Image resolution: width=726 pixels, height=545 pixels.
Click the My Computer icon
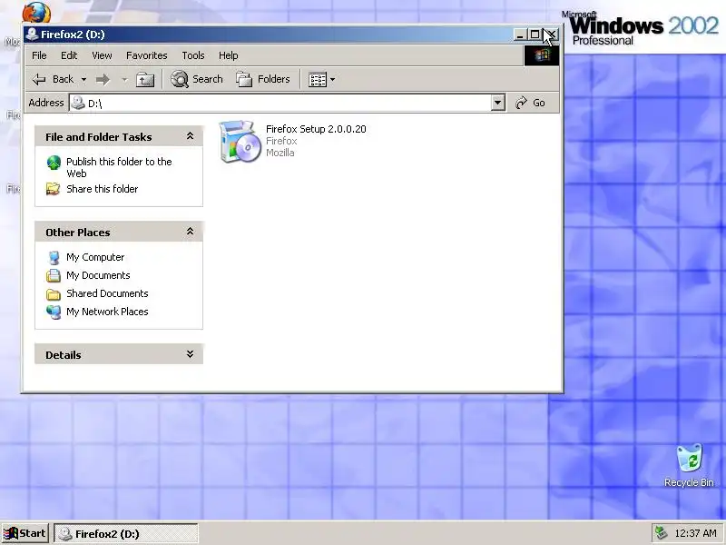pos(54,258)
